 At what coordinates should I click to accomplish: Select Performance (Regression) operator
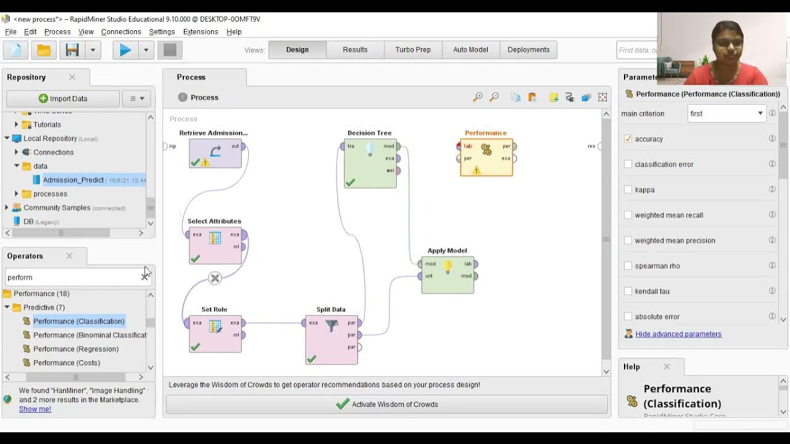[x=76, y=349]
